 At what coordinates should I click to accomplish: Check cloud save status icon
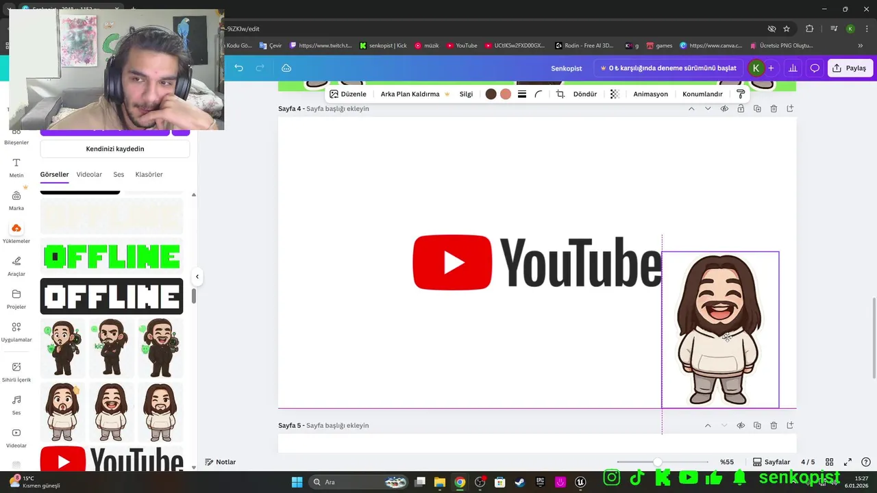[x=286, y=68]
